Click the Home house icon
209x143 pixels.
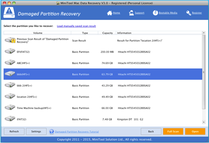point(110,13)
